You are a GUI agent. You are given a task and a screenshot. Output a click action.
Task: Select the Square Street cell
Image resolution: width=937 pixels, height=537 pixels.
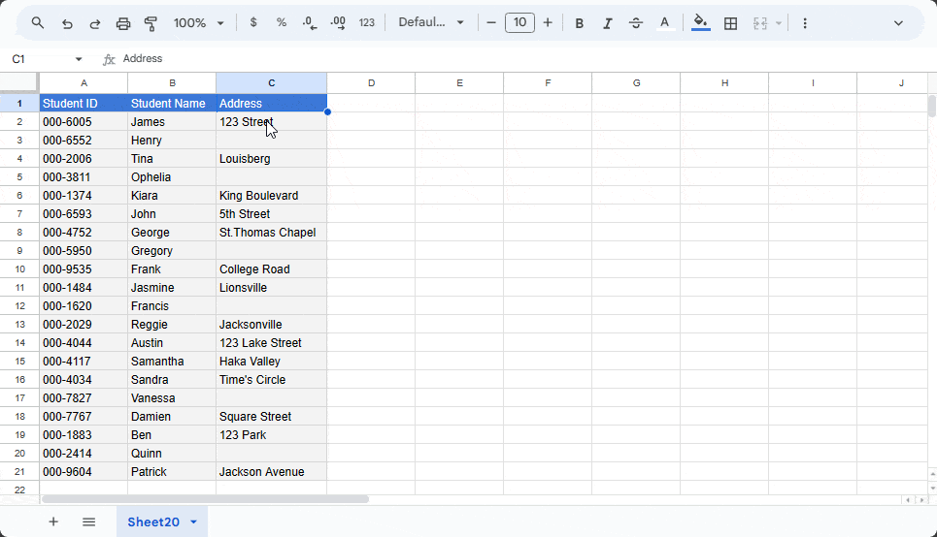271,417
